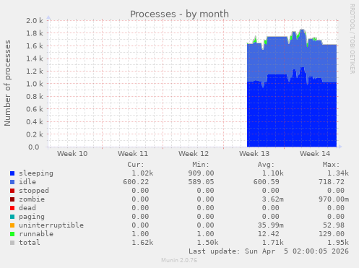Click uninterruptible maximum value '52.98'
Screen dimensions: 359x268
click(x=334, y=225)
